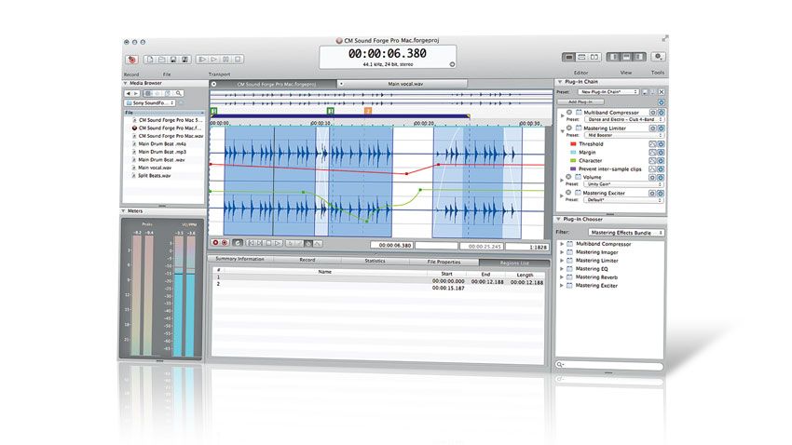This screenshot has height=445, width=792.
Task: Toggle the Margin envelope power button
Action: [x=661, y=153]
